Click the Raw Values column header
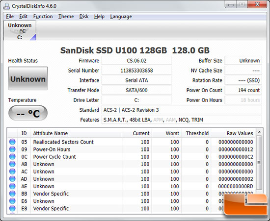 click(x=233, y=133)
